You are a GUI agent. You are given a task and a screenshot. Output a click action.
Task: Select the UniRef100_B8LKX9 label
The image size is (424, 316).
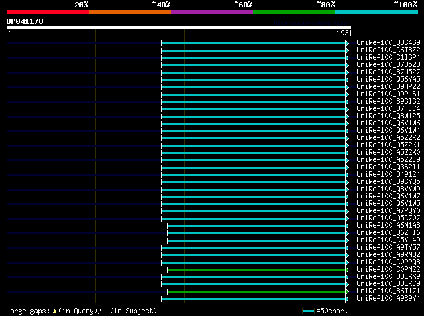388,277
